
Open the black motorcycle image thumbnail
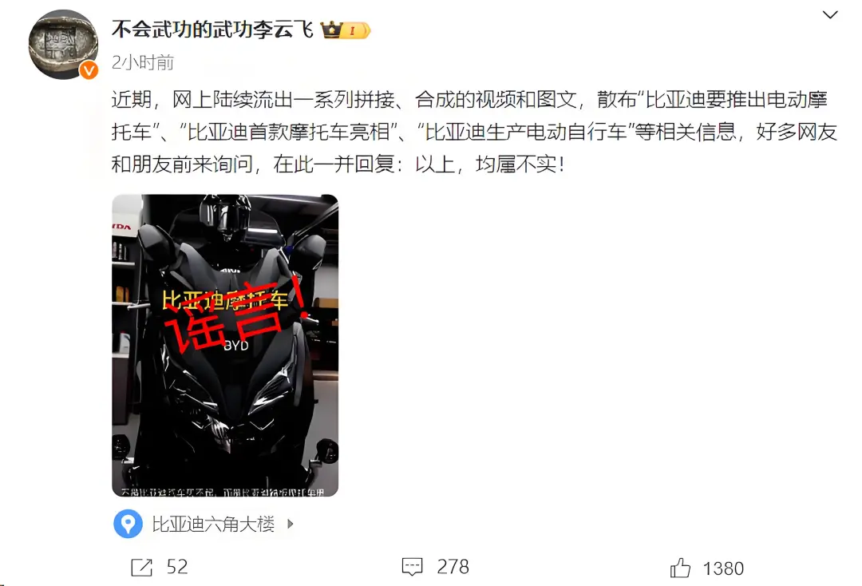point(225,345)
